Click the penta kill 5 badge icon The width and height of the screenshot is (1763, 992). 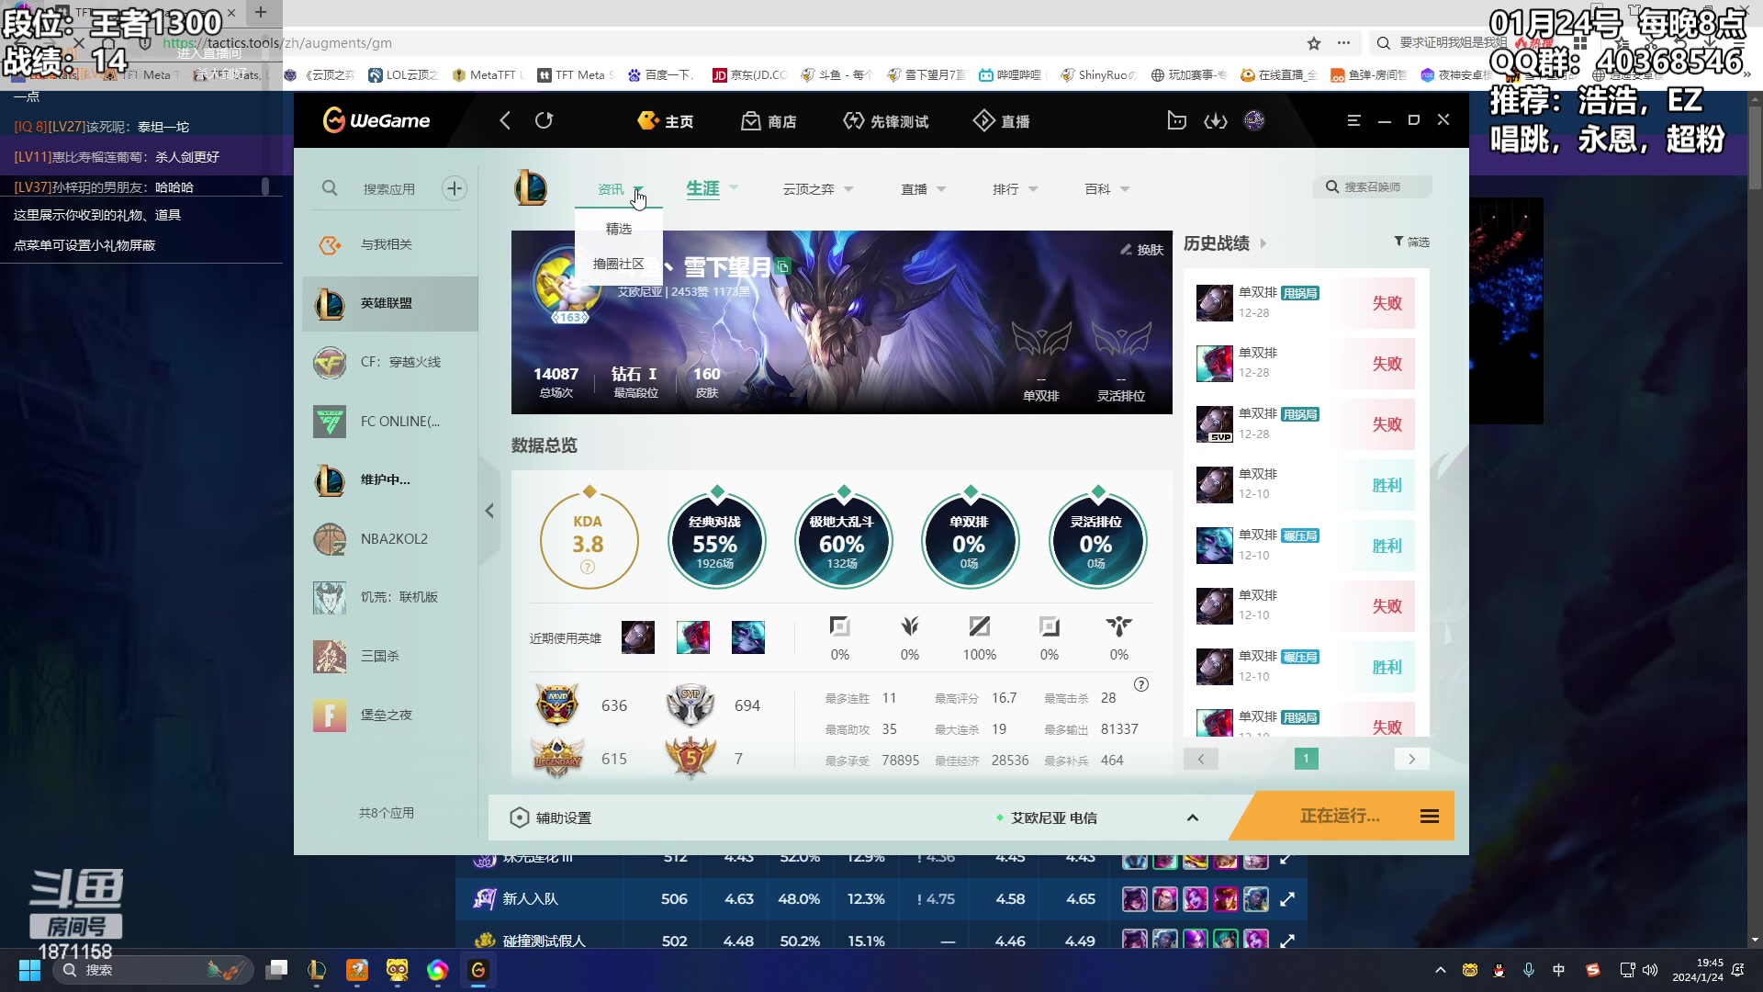click(x=690, y=758)
